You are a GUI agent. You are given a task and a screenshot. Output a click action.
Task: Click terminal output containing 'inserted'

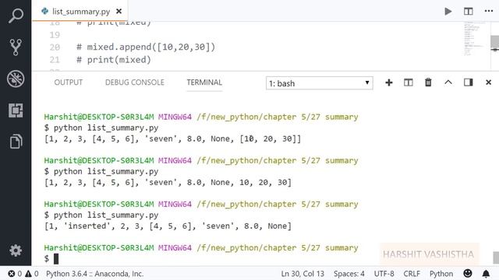coord(168,226)
